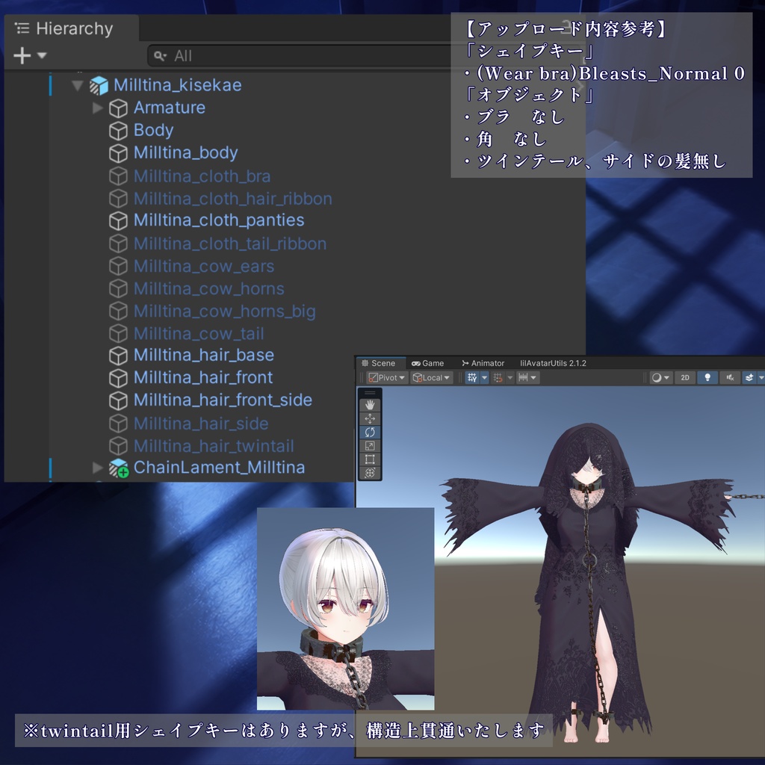Switch to the Game tab

click(x=428, y=363)
